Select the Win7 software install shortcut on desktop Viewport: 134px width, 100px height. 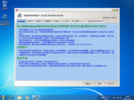(x=5, y=21)
